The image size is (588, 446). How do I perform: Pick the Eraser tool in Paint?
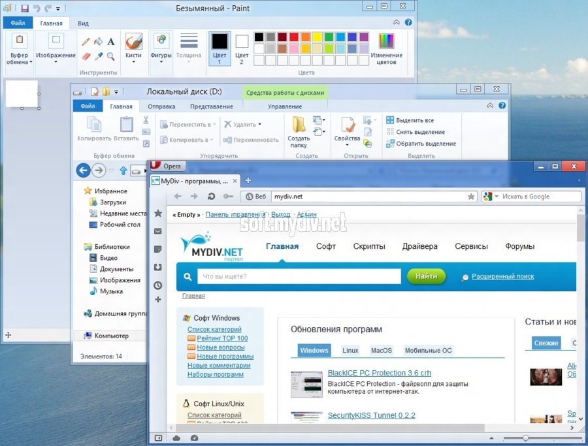[86, 57]
